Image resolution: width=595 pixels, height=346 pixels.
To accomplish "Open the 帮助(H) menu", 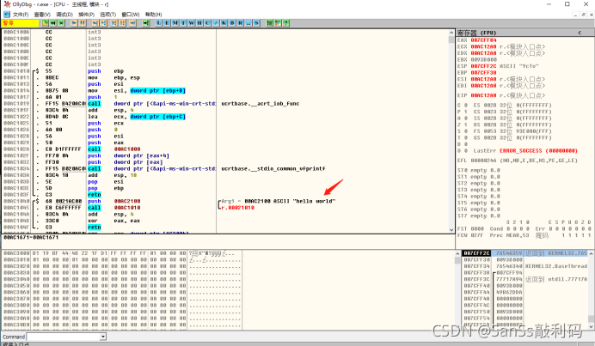I will (153, 15).
